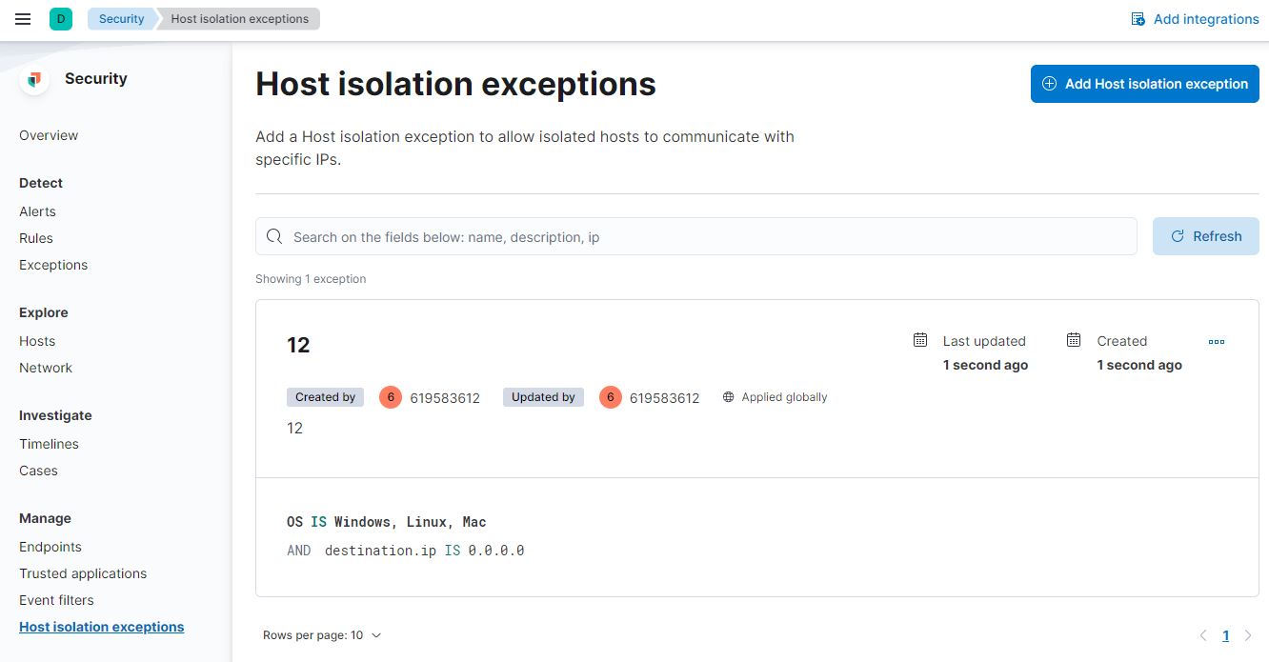This screenshot has width=1269, height=662.
Task: Open the exception's actions ellipsis menu
Action: pos(1216,341)
